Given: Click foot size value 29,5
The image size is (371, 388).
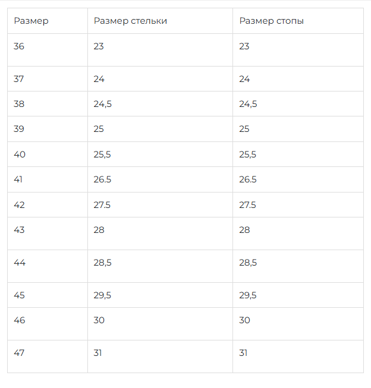Looking at the screenshot, I should pyautogui.click(x=248, y=295).
